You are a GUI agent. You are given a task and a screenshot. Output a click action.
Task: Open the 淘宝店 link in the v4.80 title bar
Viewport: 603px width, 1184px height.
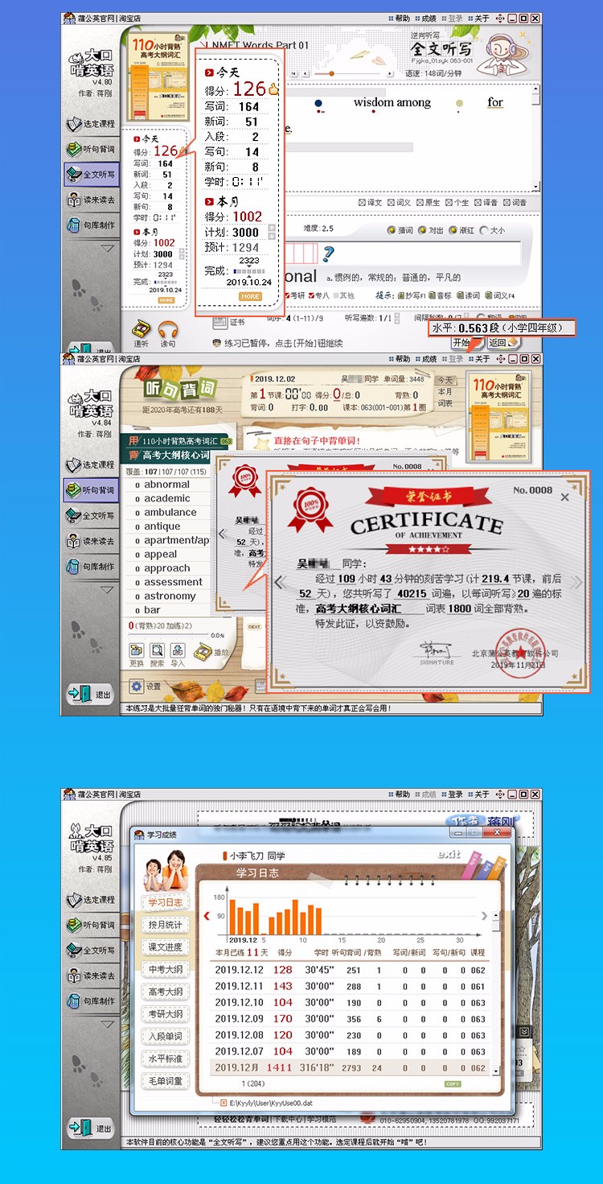tap(130, 19)
